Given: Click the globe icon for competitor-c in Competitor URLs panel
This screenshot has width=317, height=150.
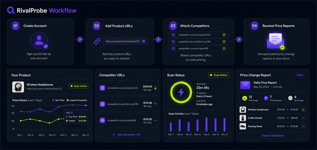Looking at the screenshot, I should click(x=102, y=120).
